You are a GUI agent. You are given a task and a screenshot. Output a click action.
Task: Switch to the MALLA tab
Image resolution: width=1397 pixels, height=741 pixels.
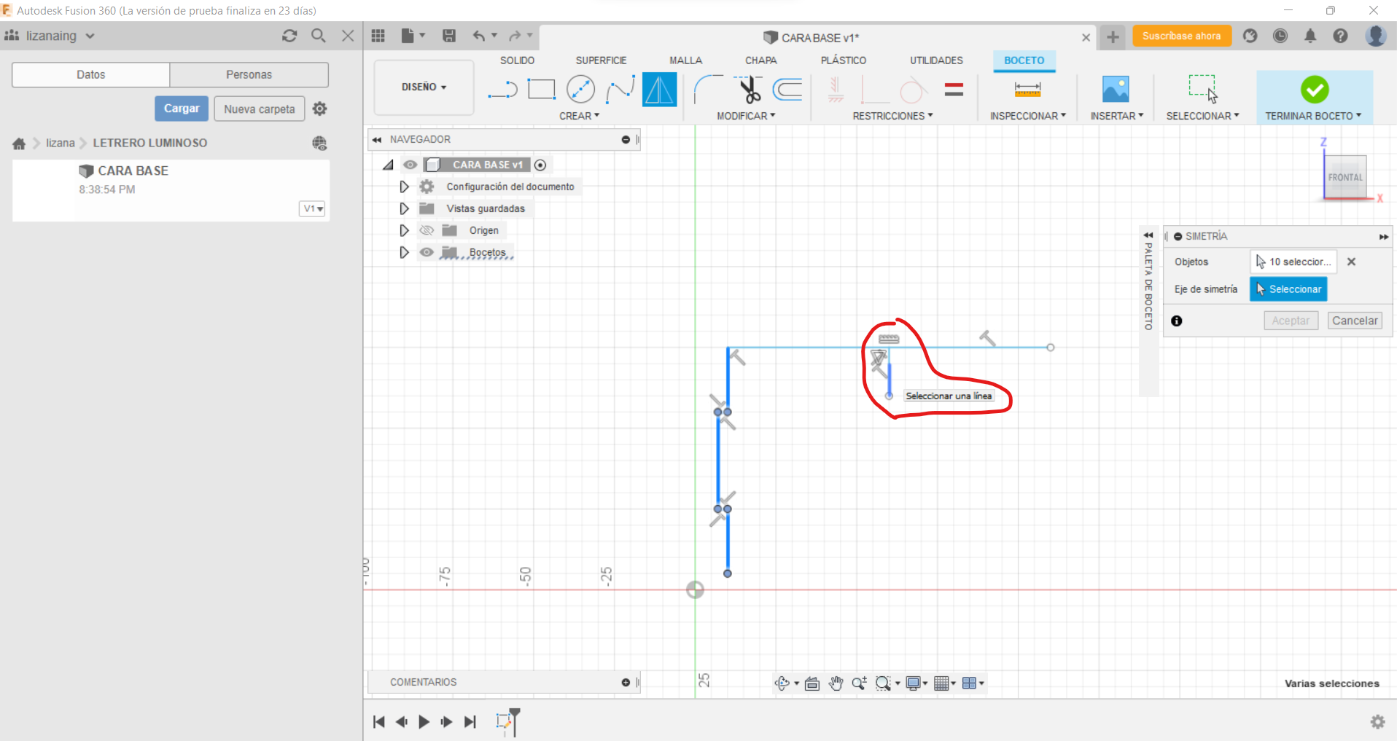click(x=685, y=60)
